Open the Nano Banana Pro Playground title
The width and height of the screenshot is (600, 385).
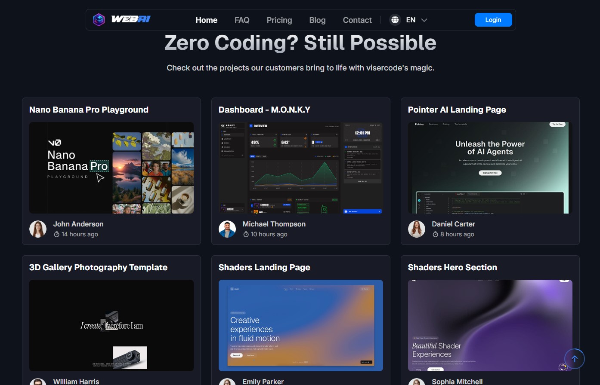coord(89,110)
